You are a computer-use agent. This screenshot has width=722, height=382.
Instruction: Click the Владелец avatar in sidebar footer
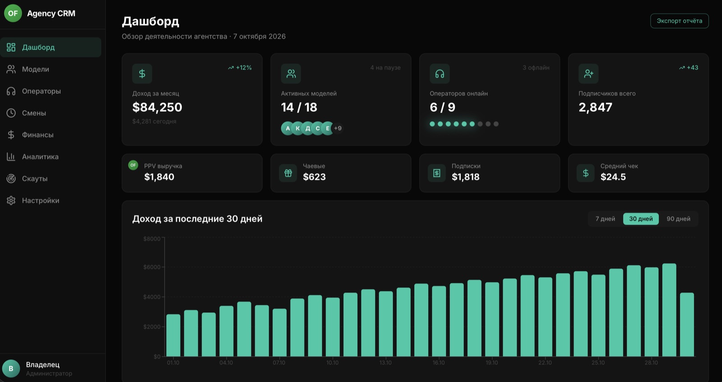click(11, 368)
